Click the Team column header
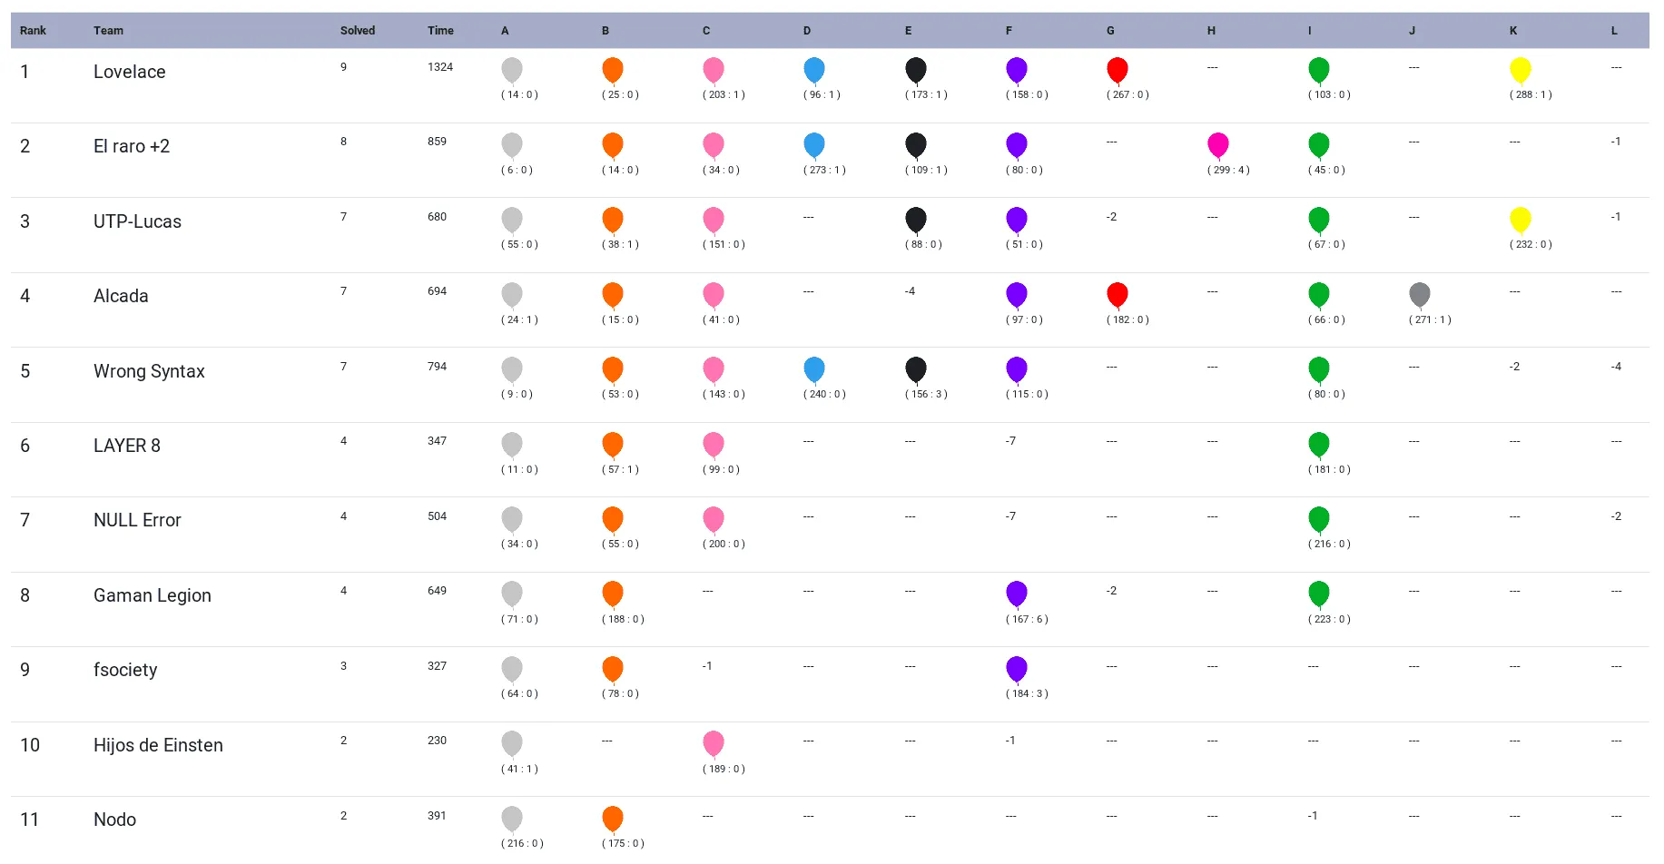 coord(108,31)
